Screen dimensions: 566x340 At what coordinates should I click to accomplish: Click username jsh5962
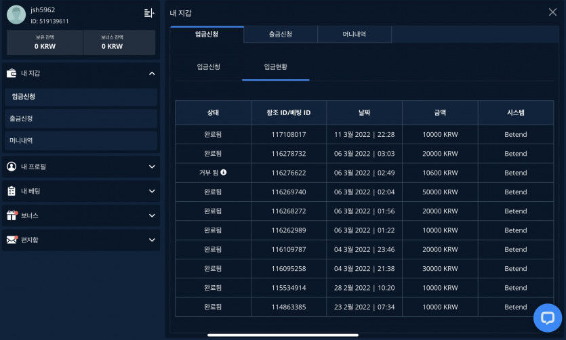click(43, 10)
